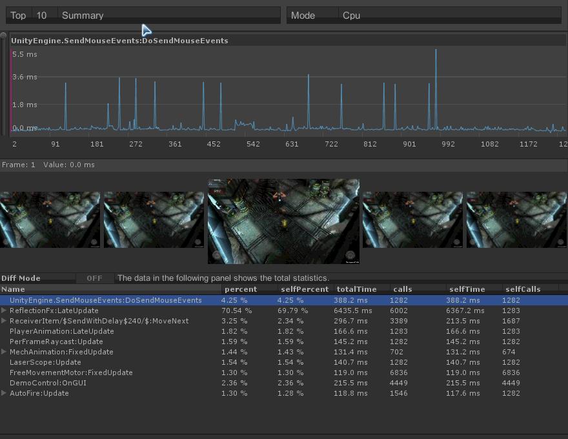Select the DemoControl:OnGUI row
Image resolution: width=568 pixels, height=439 pixels.
point(284,382)
